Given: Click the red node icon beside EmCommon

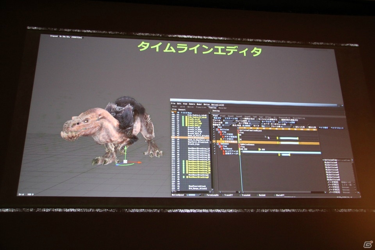Looking at the screenshot, I should [219, 144].
